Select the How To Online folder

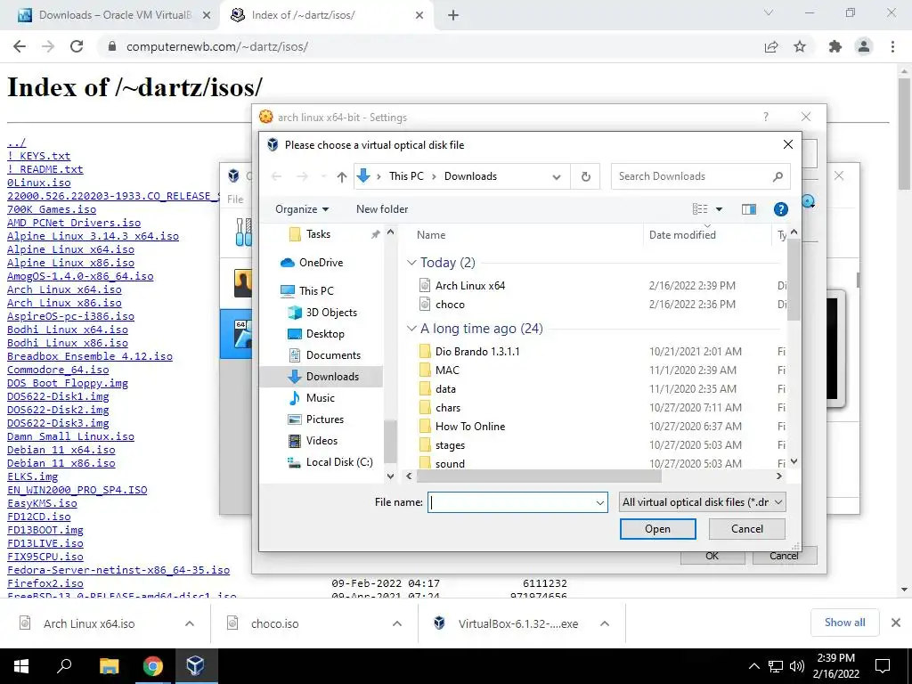[470, 427]
